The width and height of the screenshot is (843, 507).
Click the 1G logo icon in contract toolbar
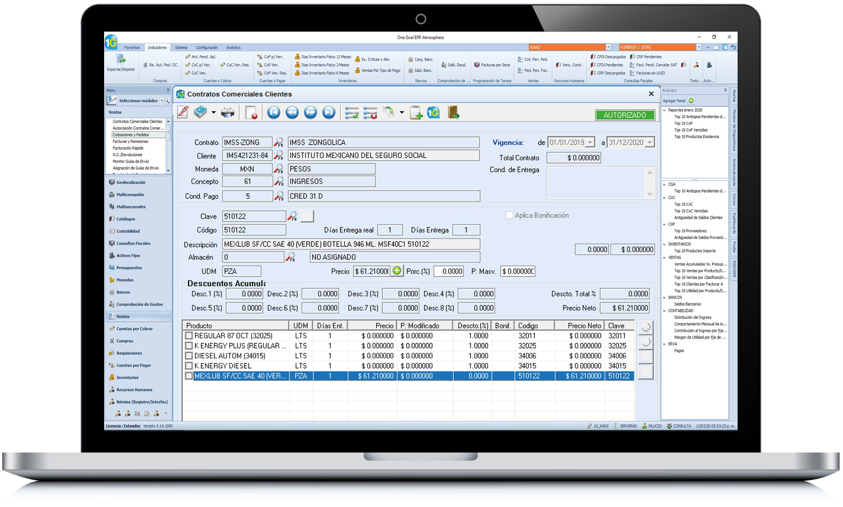tap(433, 113)
